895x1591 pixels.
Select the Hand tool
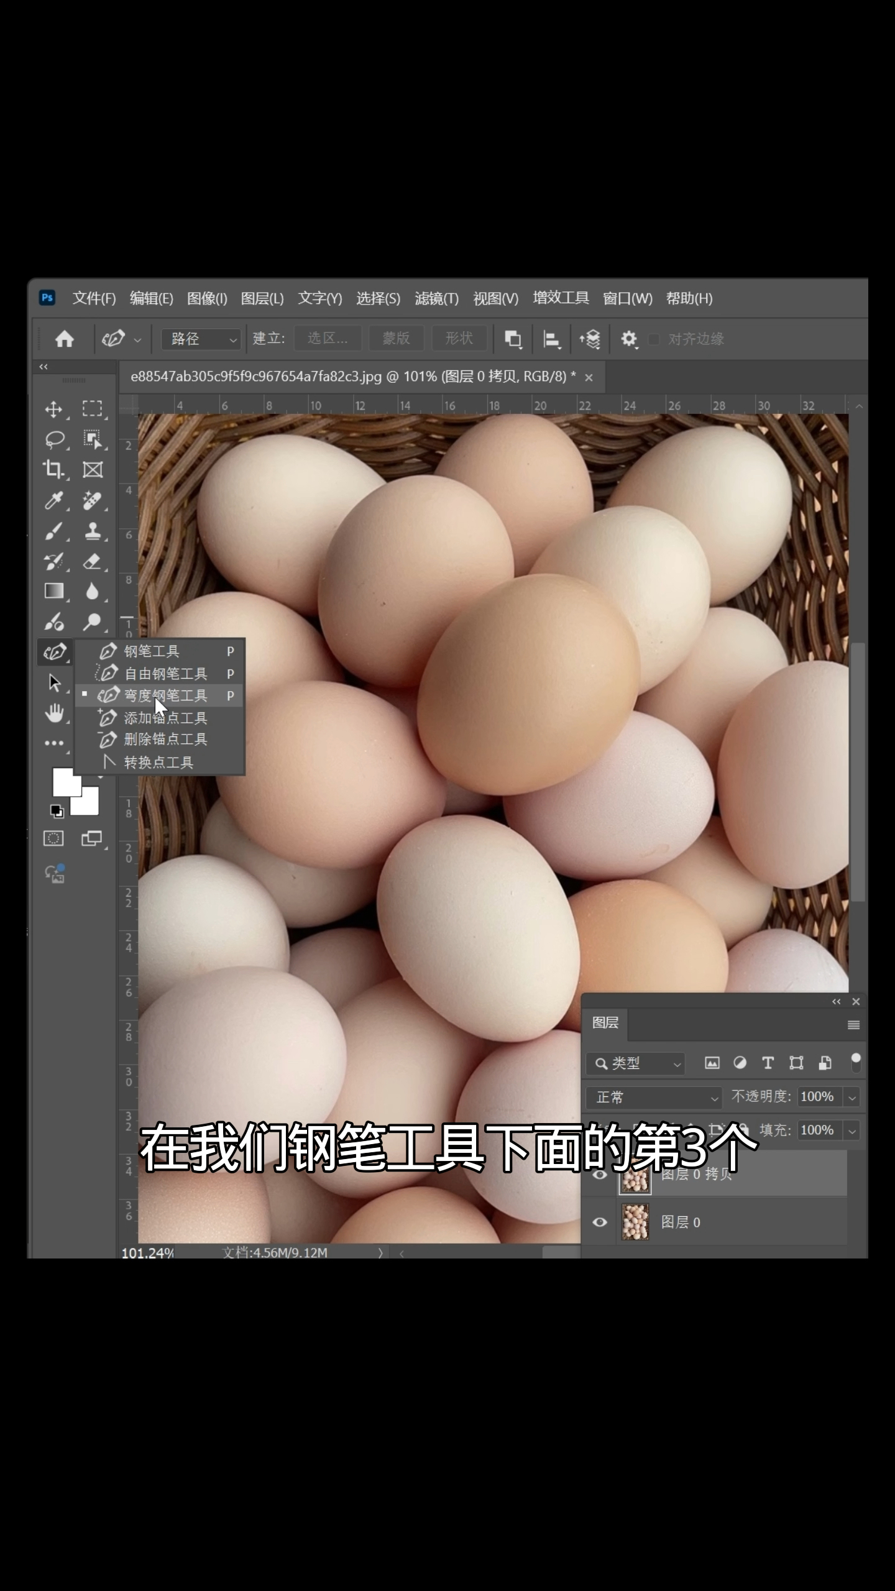(x=55, y=713)
